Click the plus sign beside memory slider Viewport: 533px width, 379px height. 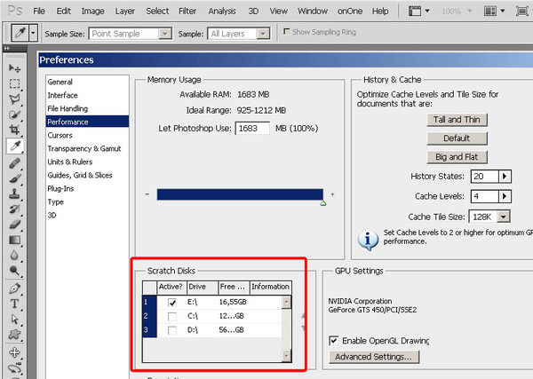point(332,194)
